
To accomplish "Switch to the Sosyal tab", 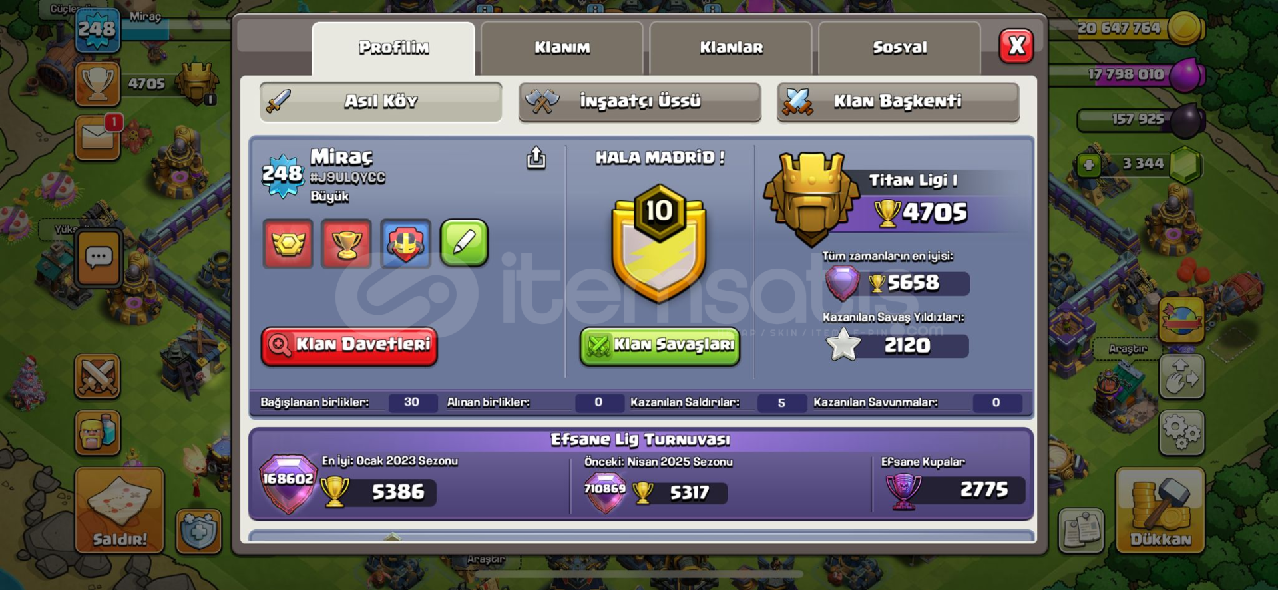I will click(899, 48).
